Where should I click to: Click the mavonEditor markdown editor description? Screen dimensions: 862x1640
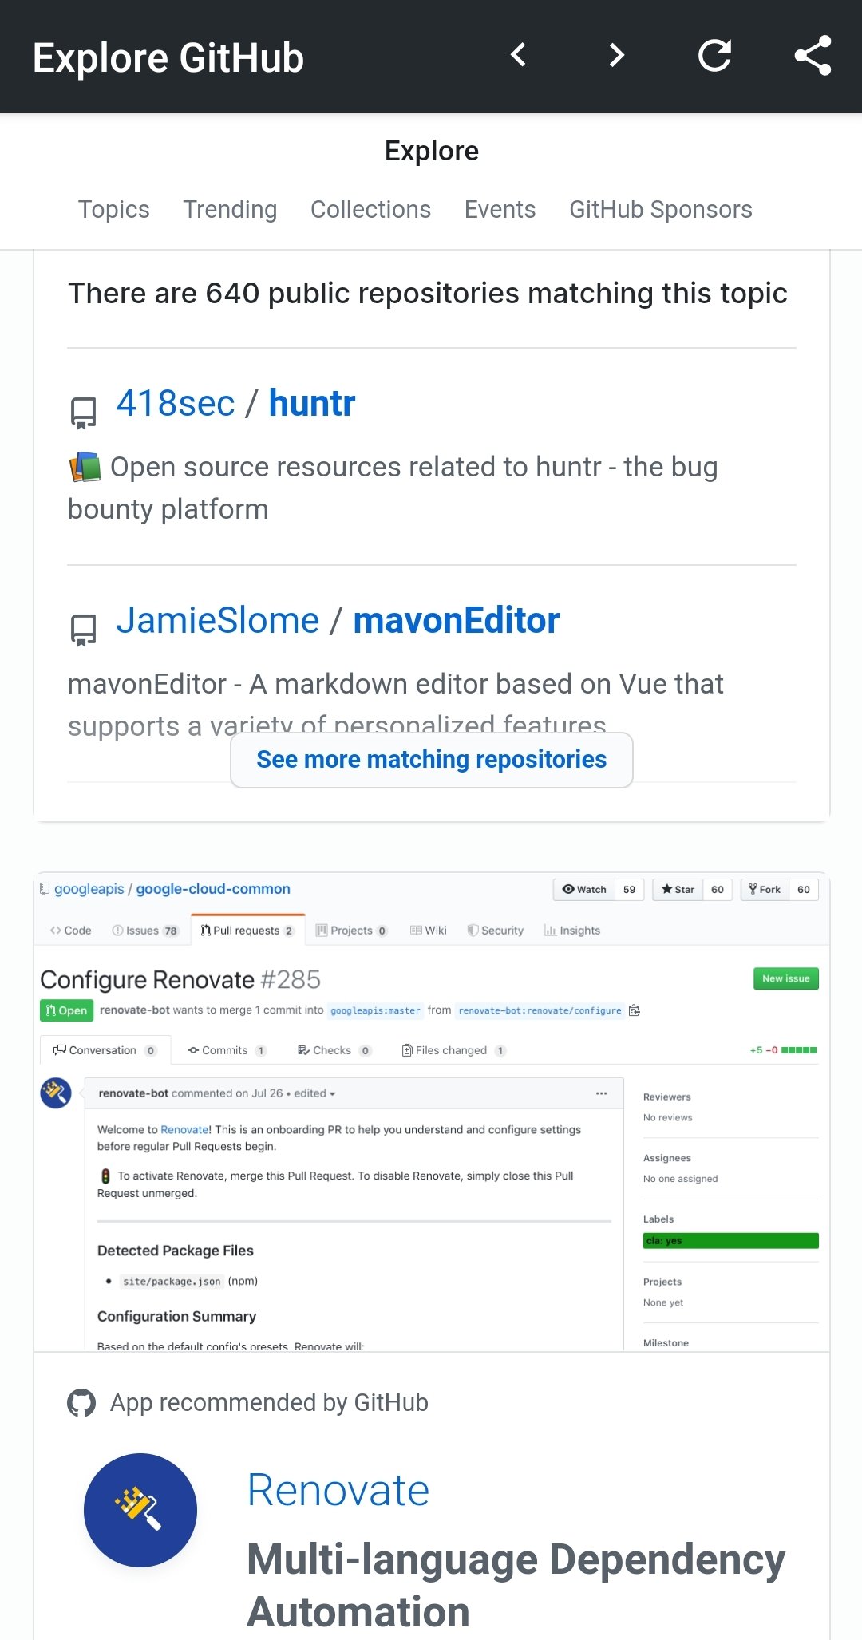point(396,705)
